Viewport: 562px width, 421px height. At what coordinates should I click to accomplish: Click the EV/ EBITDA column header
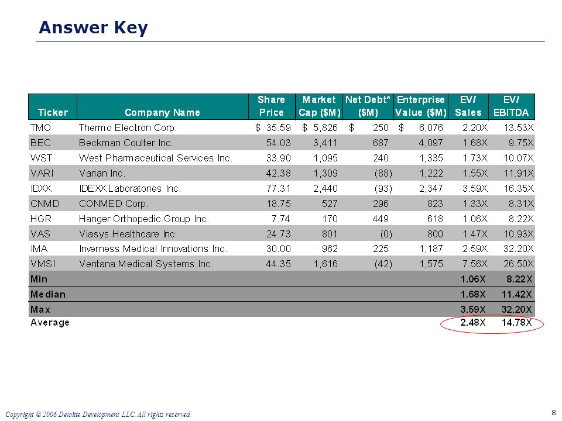click(511, 106)
